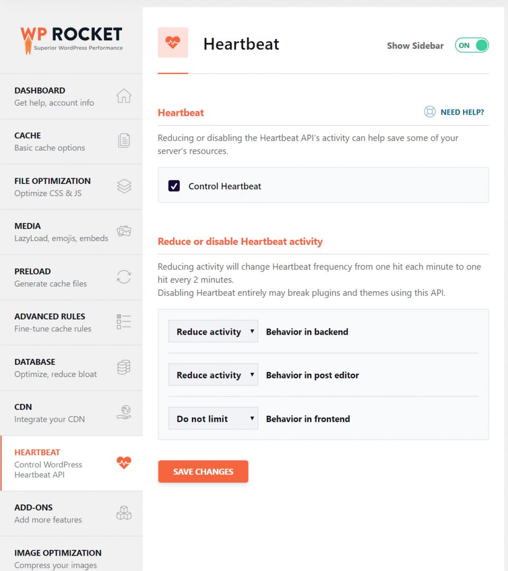
Task: Click the Need Help lifebuoy icon
Action: [x=429, y=112]
